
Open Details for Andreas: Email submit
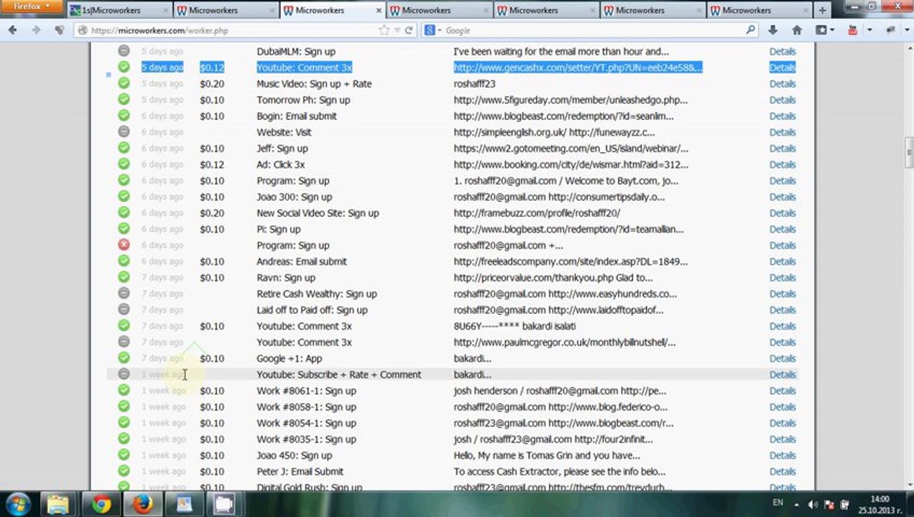pos(783,261)
